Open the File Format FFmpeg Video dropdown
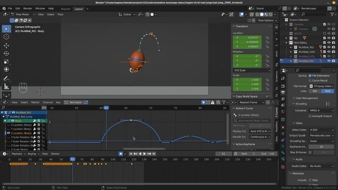The image size is (338, 190). (322, 86)
